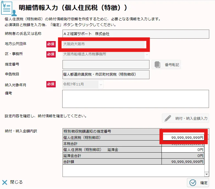The image size is (215, 189).
Task: Expand the 区・事務所 dropdown arrow
Action: (x=147, y=54)
